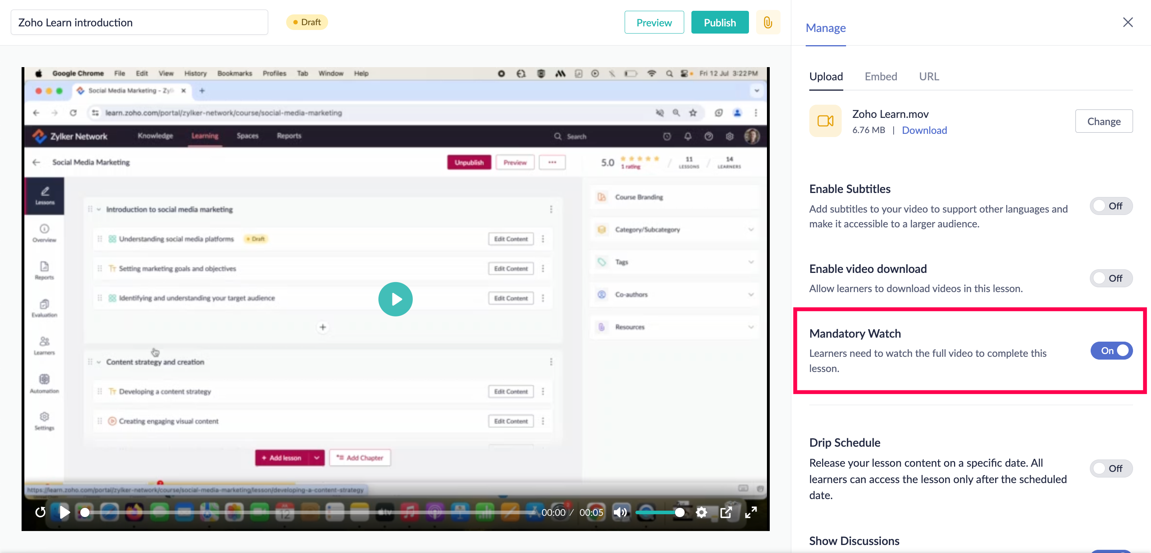
Task: Open video in pop-out window icon
Action: 726,512
